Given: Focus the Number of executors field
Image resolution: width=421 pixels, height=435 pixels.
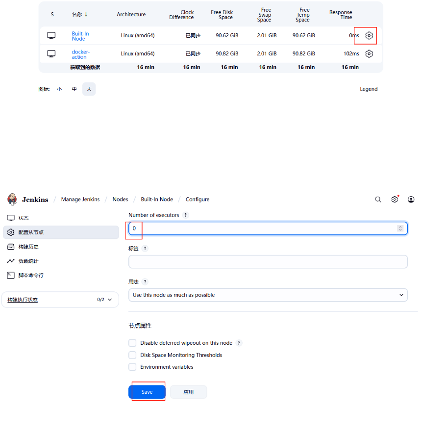Looking at the screenshot, I should click(x=268, y=229).
